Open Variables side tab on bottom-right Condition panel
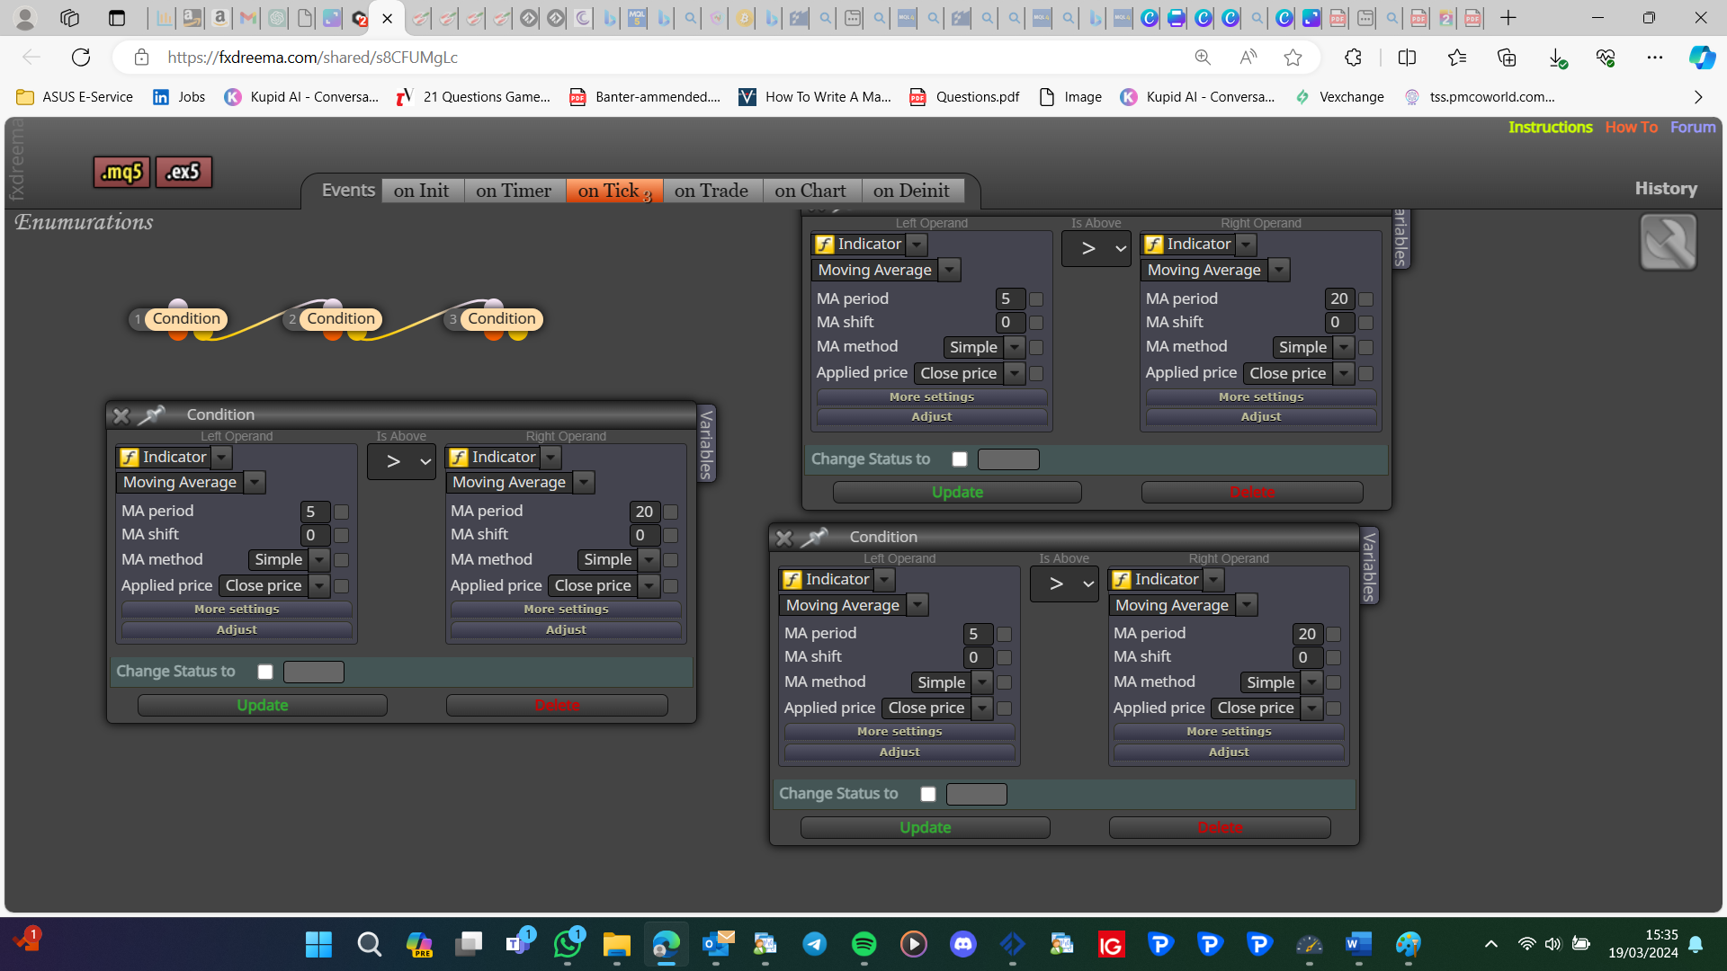The width and height of the screenshot is (1727, 971). [1369, 566]
